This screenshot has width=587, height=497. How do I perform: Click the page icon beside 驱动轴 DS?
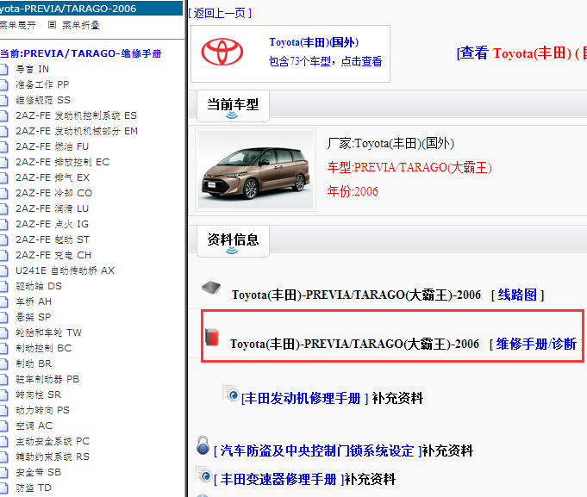tap(3, 286)
